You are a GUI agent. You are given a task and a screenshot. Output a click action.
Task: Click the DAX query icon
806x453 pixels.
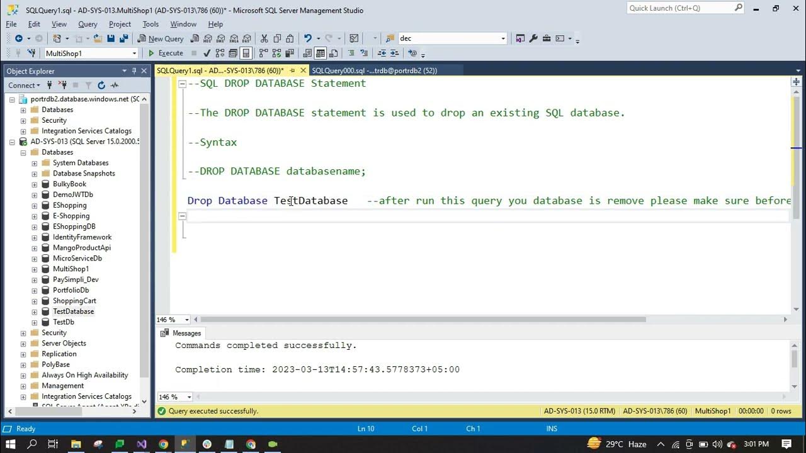click(x=247, y=38)
